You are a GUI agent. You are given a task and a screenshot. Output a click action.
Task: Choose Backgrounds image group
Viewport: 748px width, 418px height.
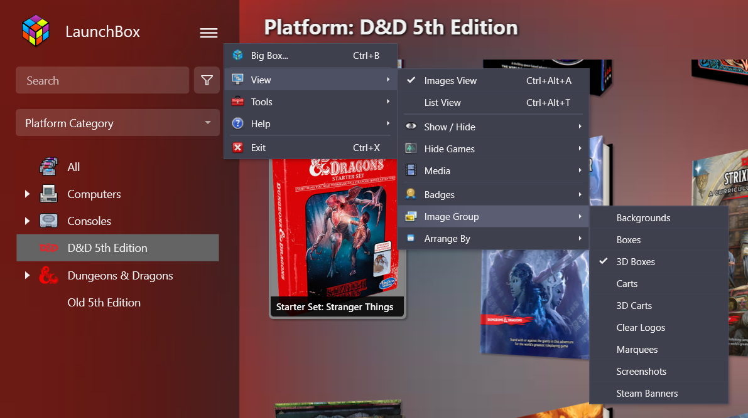[659, 217]
